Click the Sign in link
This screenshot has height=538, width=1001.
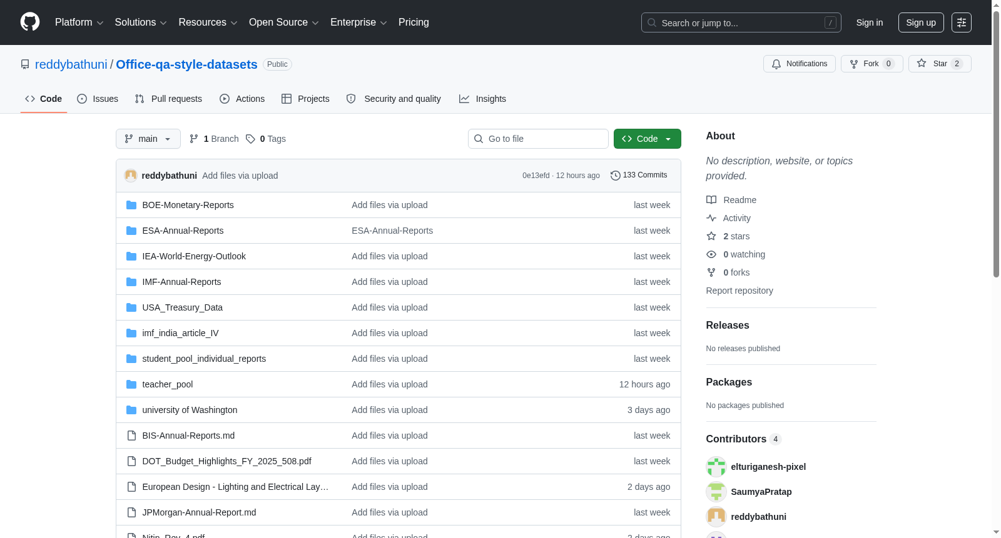(870, 22)
